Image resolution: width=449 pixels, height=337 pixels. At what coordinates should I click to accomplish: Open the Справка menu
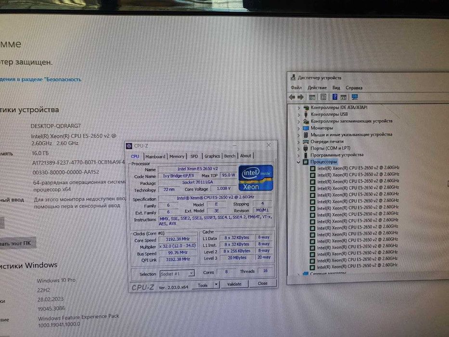(x=354, y=88)
